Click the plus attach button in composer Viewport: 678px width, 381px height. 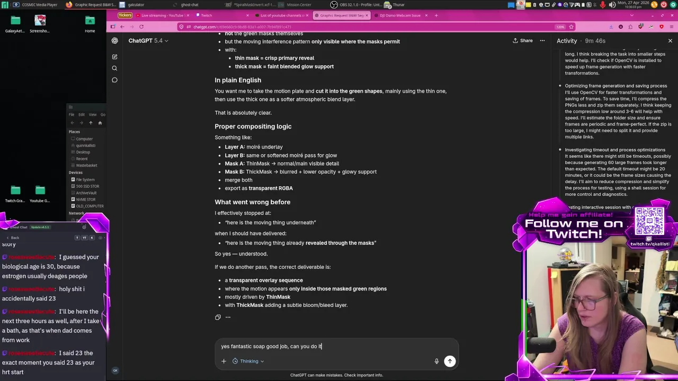(224, 361)
